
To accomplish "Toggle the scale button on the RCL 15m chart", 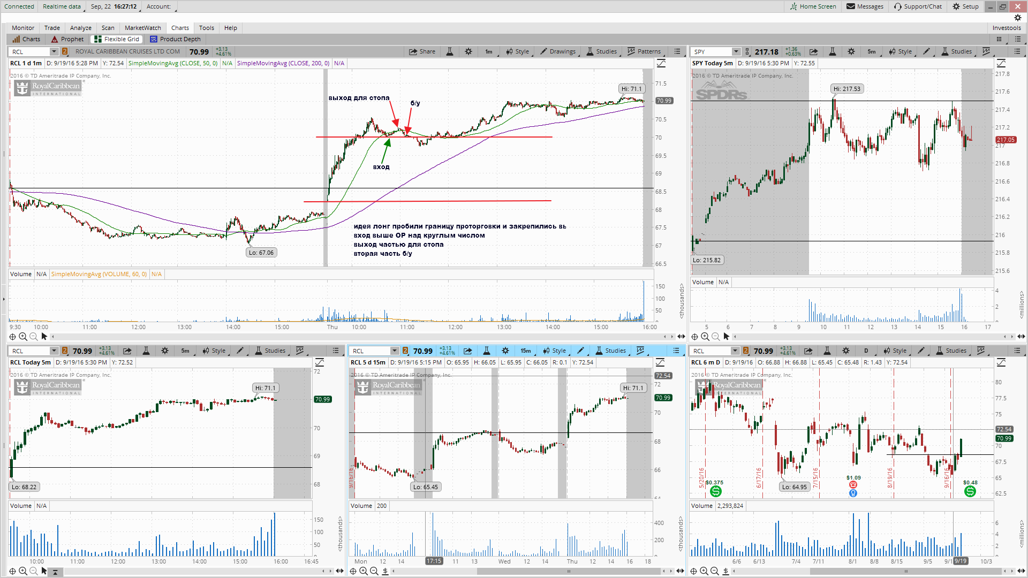I will coord(660,363).
